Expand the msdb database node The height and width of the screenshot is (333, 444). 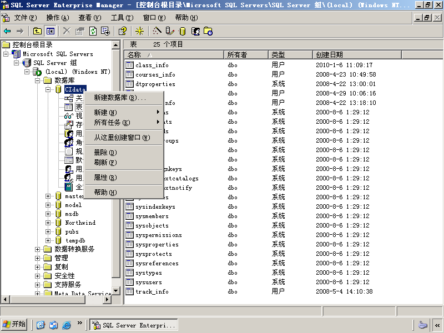pos(48,214)
